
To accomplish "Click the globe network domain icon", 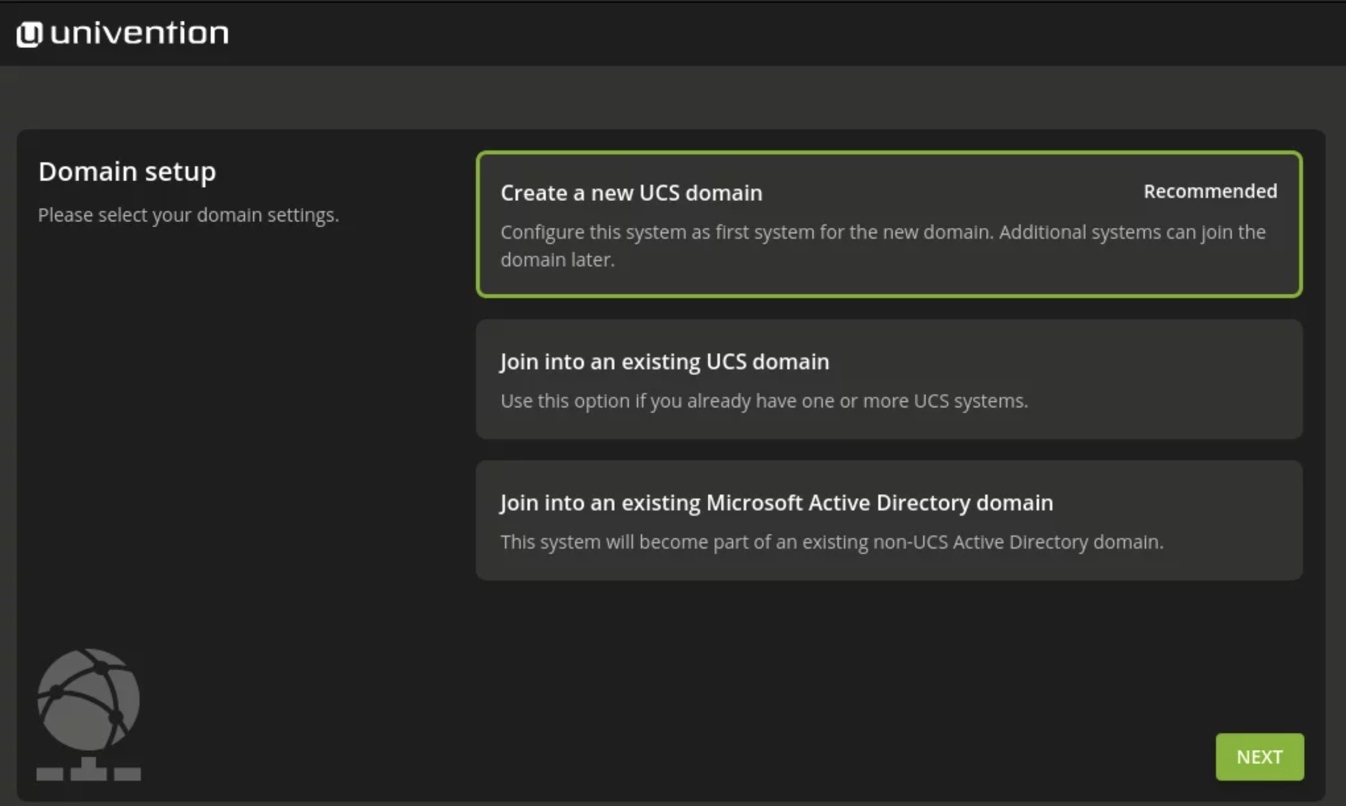I will (89, 714).
